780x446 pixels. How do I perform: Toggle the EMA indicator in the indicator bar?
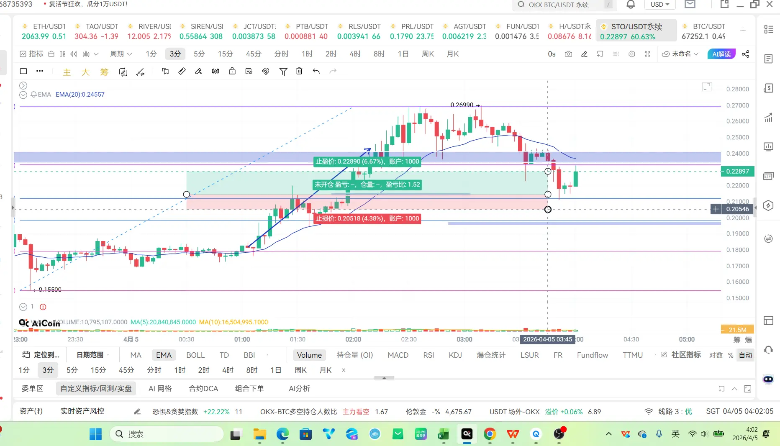click(164, 355)
